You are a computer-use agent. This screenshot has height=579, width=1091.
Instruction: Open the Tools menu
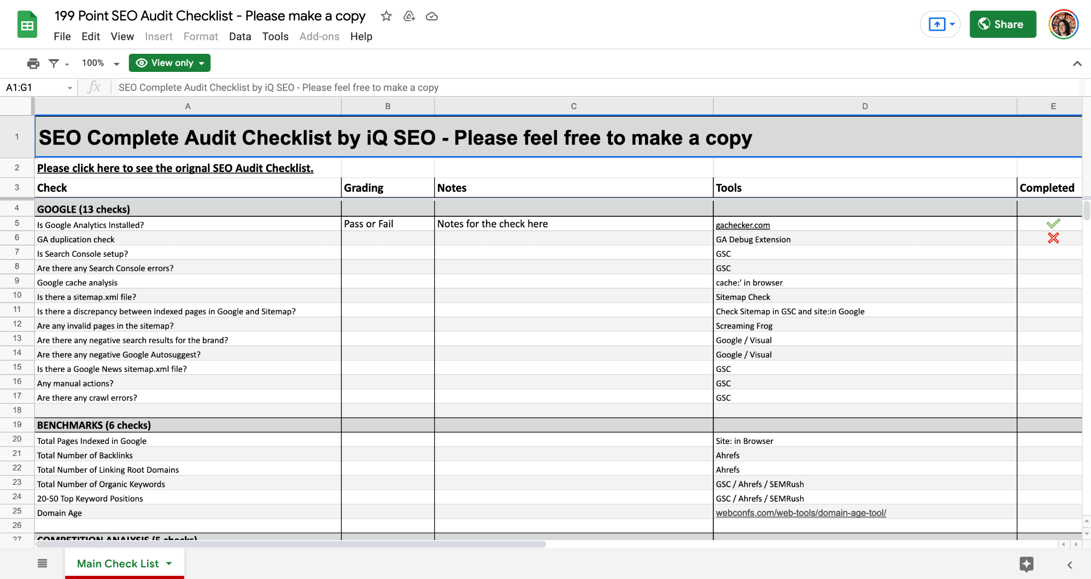point(275,37)
